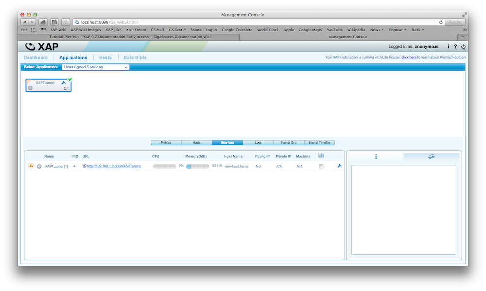Viewport: 486px width, 291px height.
Task: Select the Services sub-tab
Action: click(x=227, y=142)
